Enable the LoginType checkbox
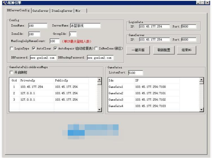 point(12,49)
